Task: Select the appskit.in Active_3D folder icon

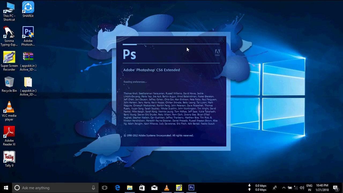Action: point(28,86)
